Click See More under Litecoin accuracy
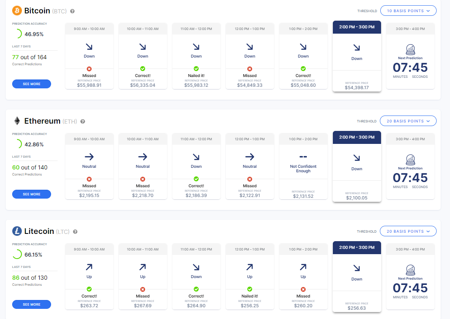This screenshot has height=319, width=450. pos(32,304)
